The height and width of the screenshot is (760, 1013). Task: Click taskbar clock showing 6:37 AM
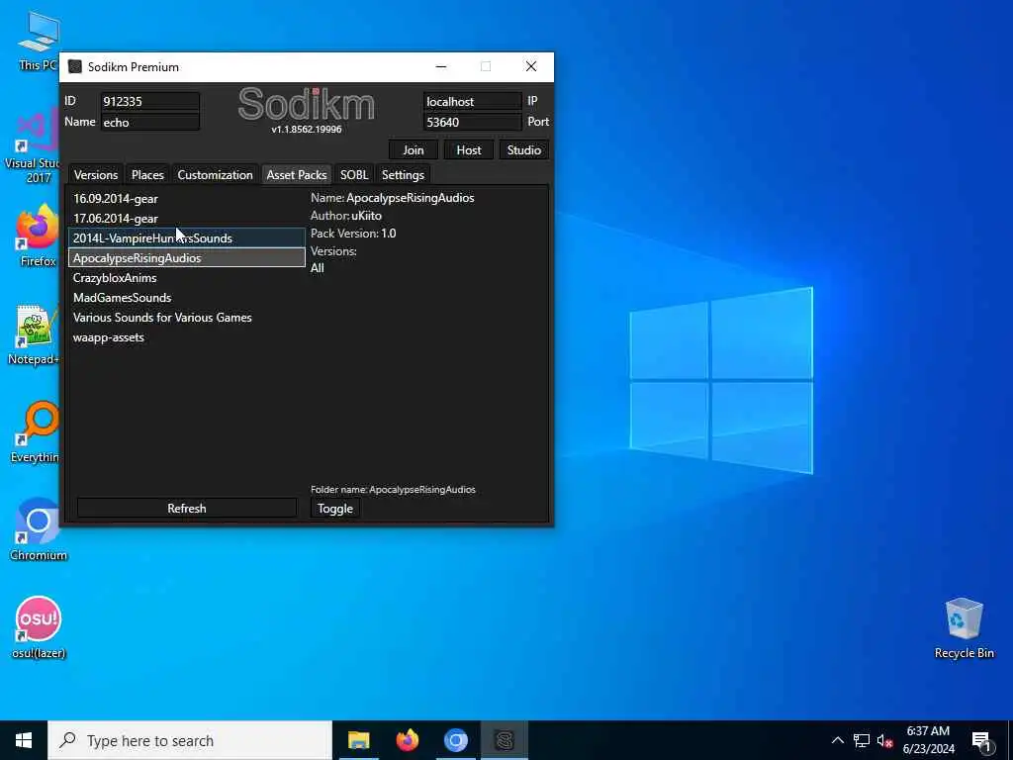[928, 740]
